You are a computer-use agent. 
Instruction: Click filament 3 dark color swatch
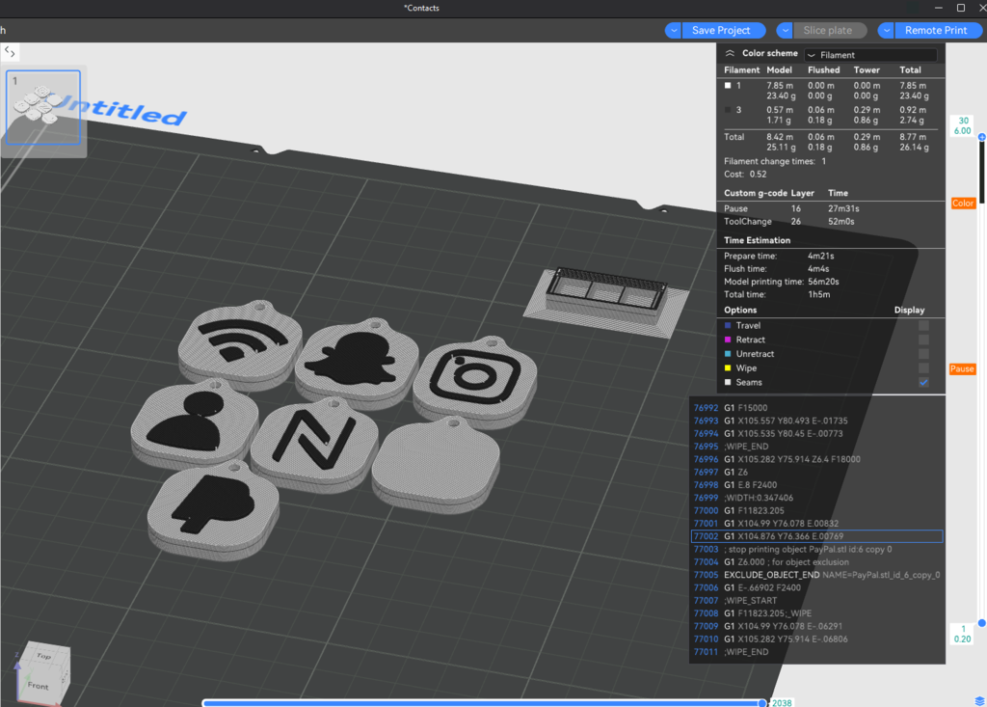[728, 110]
